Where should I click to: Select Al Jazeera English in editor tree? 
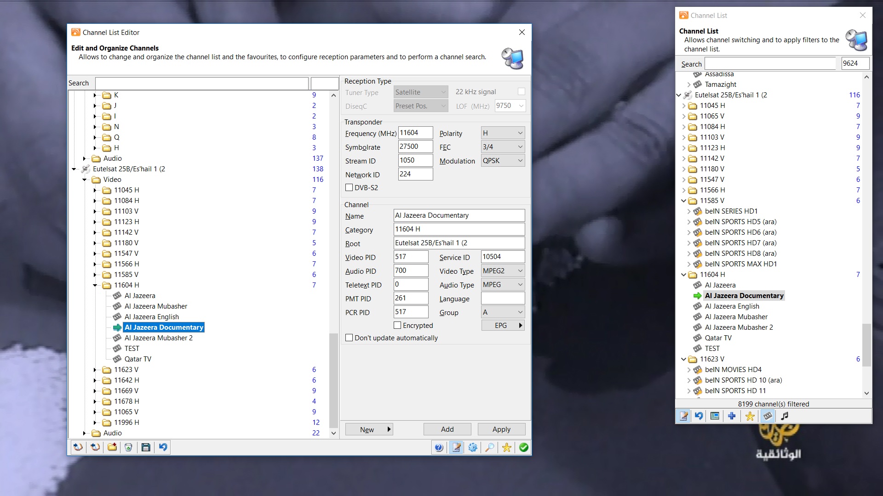tap(151, 317)
